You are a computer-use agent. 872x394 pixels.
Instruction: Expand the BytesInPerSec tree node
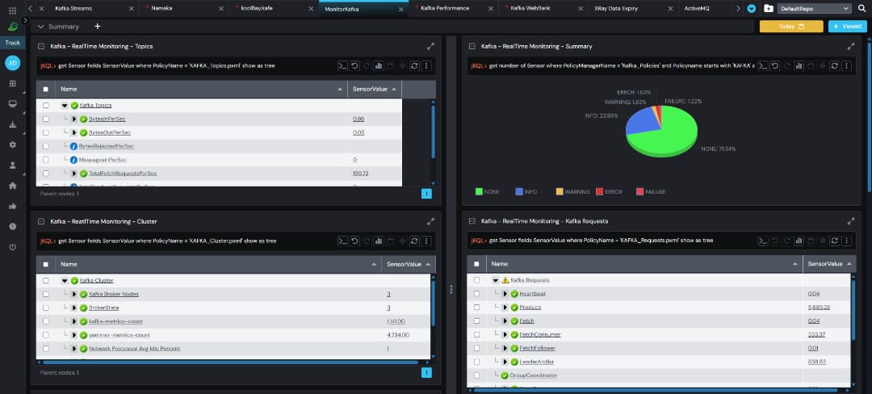[74, 119]
